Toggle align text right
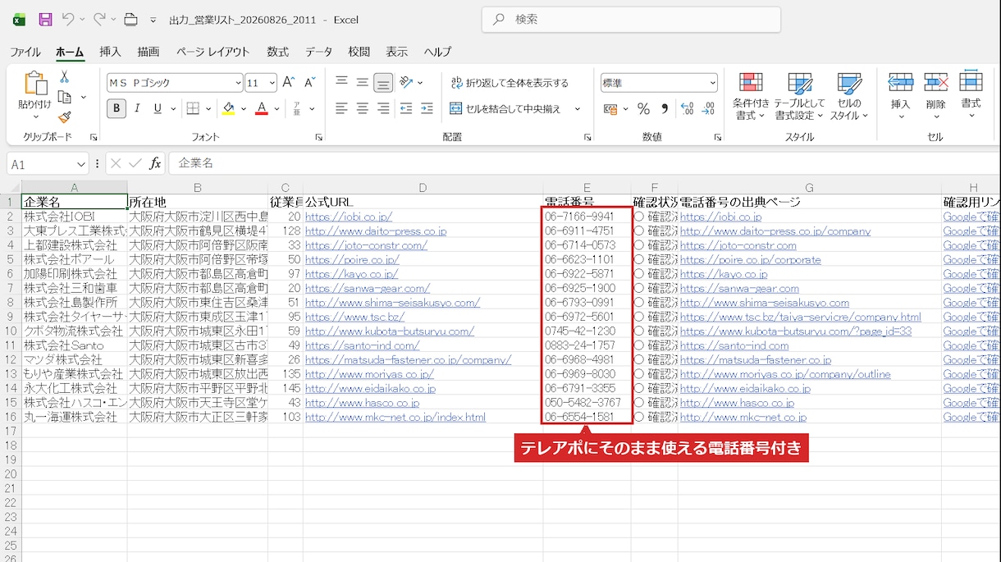This screenshot has height=562, width=1001. (382, 108)
